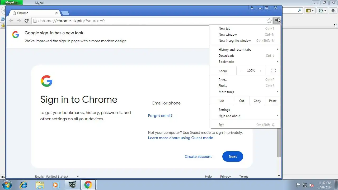338x190 pixels.
Task: Increase zoom with the plus button
Action: click(x=261, y=70)
